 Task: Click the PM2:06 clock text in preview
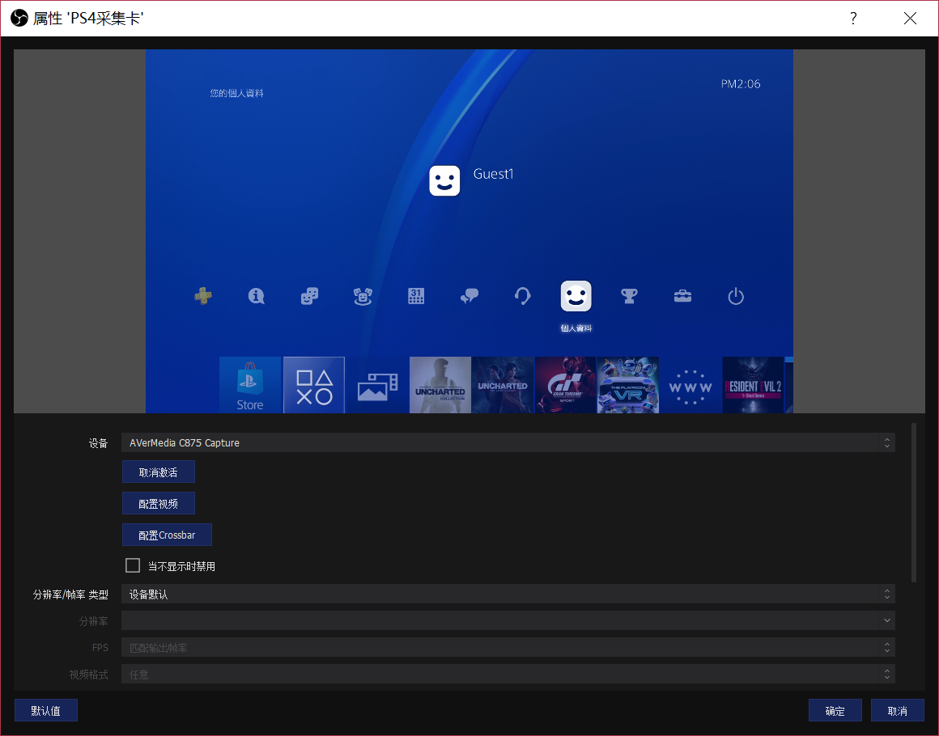pos(741,84)
